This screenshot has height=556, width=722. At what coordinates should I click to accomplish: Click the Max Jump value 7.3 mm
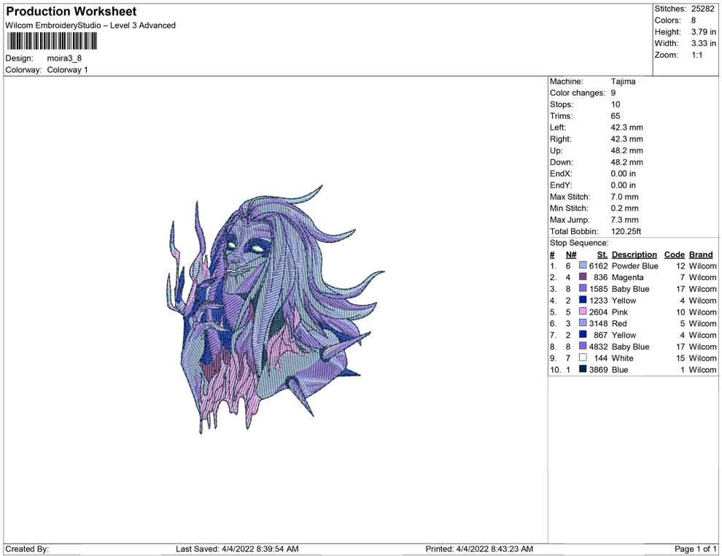coord(624,220)
